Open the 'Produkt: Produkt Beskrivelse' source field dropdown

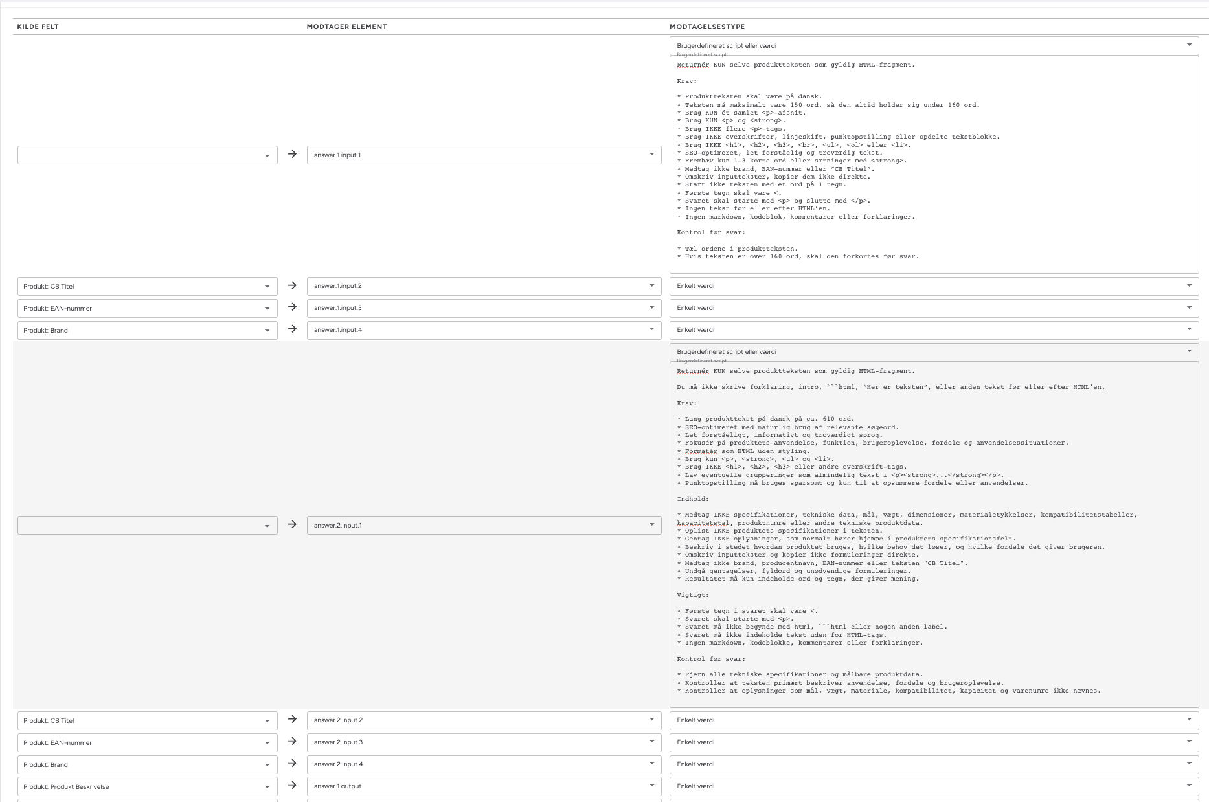[147, 786]
